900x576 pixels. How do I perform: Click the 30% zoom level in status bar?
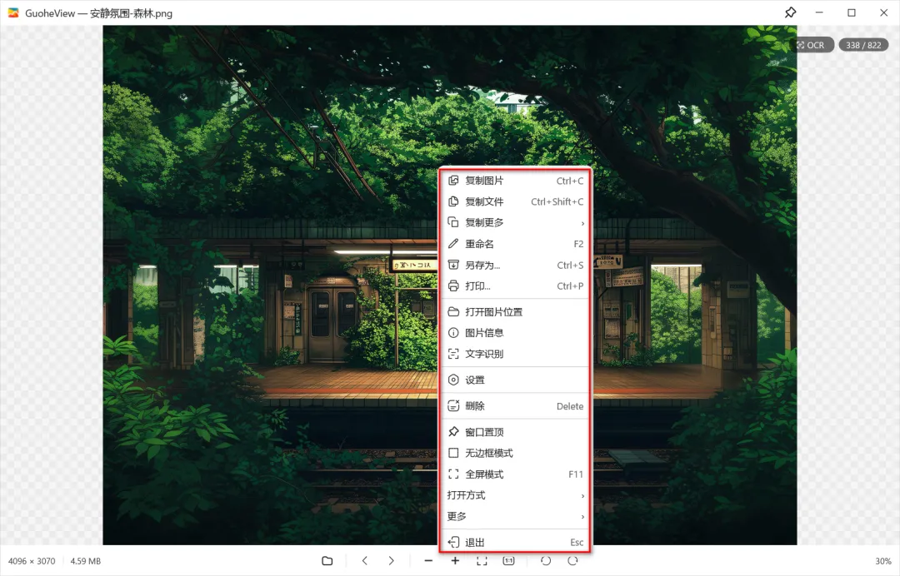point(883,561)
